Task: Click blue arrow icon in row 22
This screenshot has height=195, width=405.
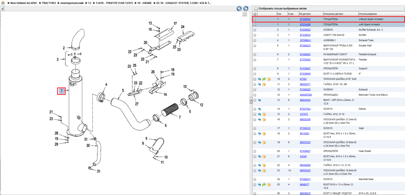Action: coord(259,165)
